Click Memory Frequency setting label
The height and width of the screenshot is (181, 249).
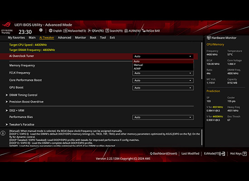(x=22, y=66)
